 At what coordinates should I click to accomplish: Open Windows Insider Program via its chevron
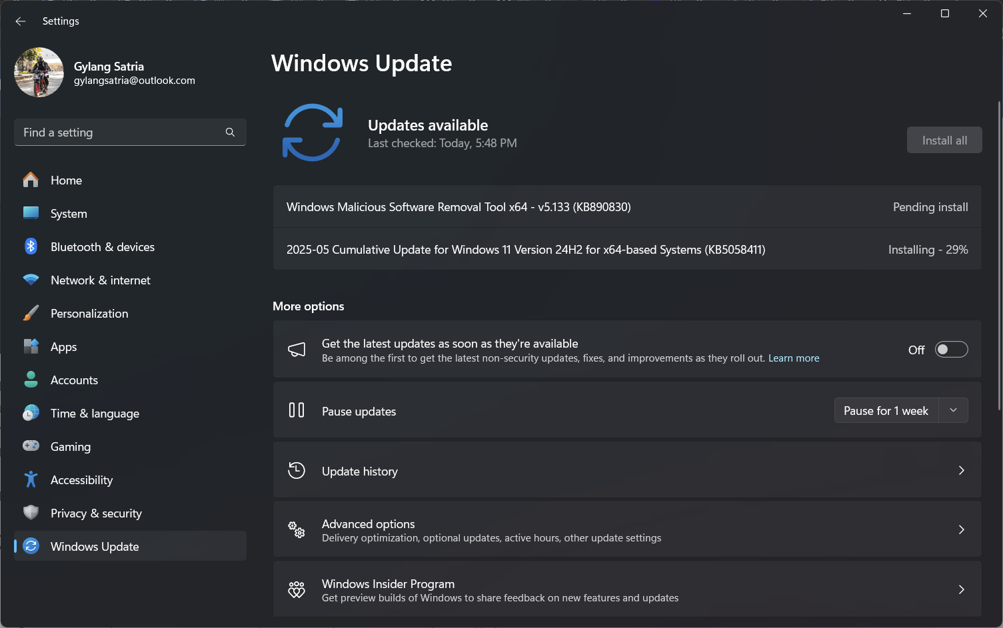click(x=961, y=589)
